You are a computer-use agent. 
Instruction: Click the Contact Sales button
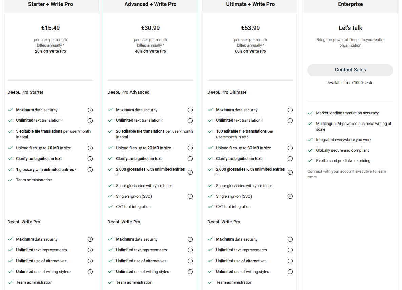tap(350, 70)
